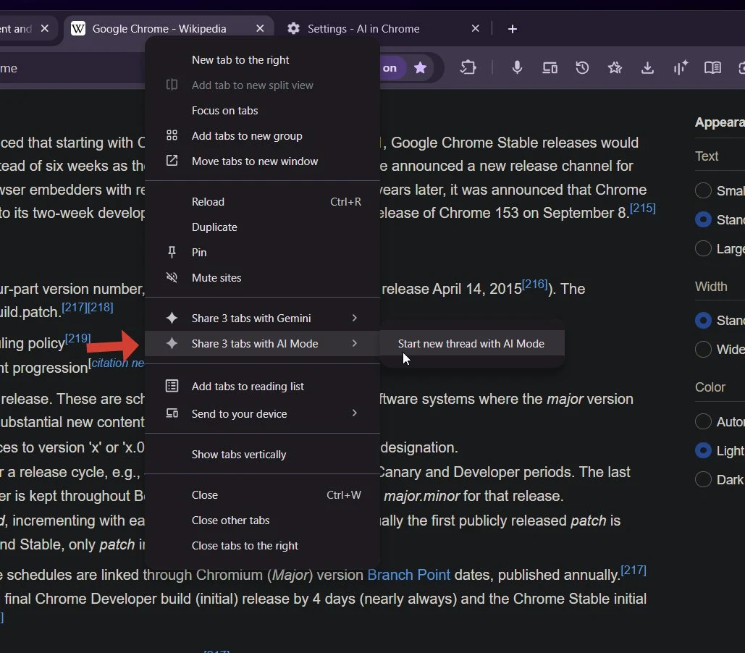The height and width of the screenshot is (653, 745).
Task: Open the Downloads toolbar icon
Action: point(647,68)
